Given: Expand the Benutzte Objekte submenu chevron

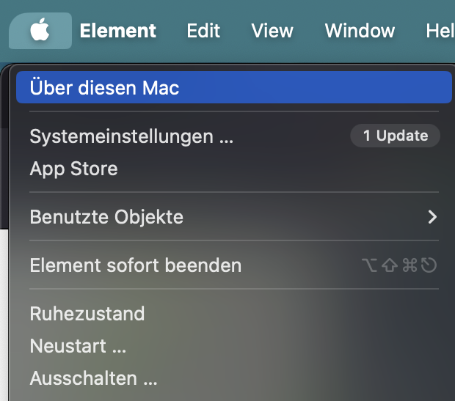Looking at the screenshot, I should click(432, 217).
